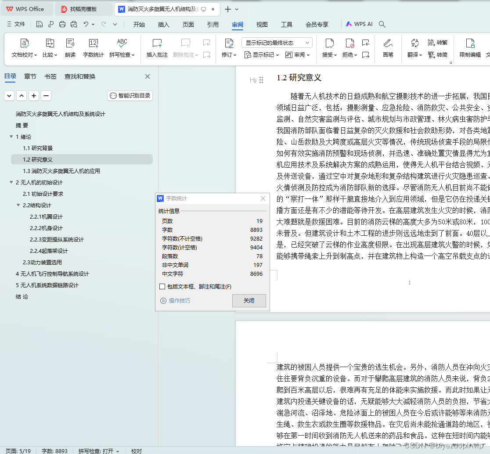Click the search magnifier icon
This screenshot has width=490, height=454.
(382, 24)
